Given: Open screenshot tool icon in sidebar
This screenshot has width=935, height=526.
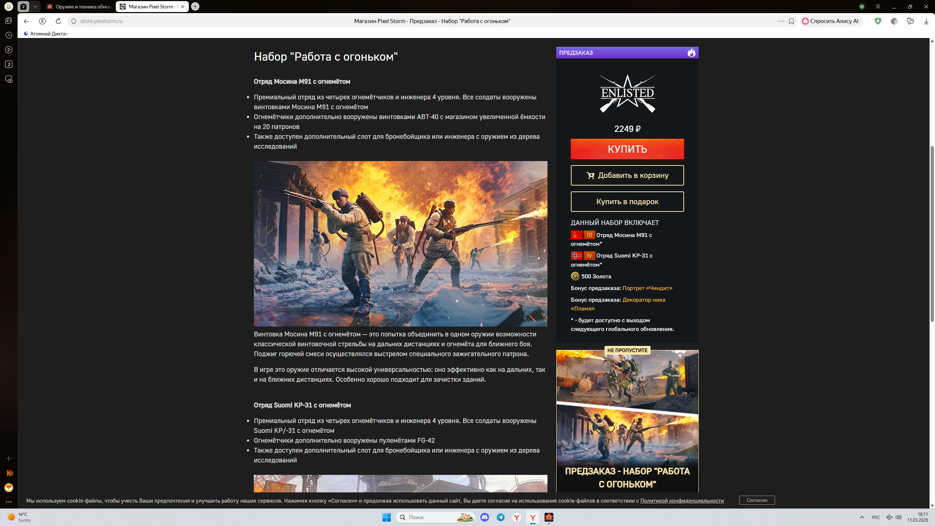Looking at the screenshot, I should click(9, 79).
